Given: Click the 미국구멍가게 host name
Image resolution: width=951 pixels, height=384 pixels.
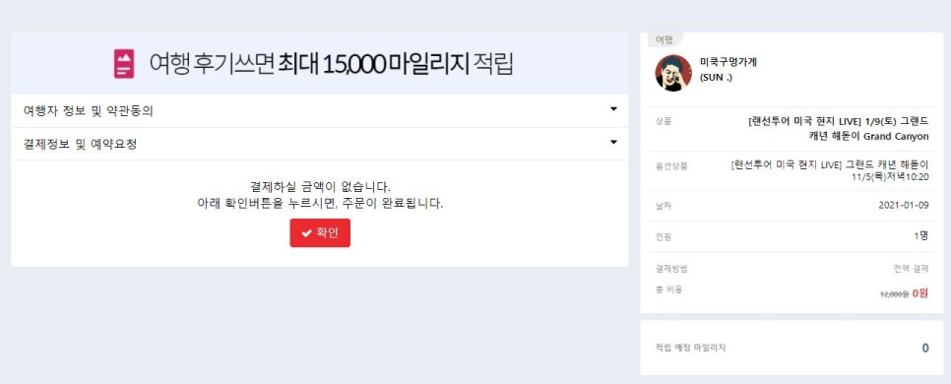Looking at the screenshot, I should point(728,62).
